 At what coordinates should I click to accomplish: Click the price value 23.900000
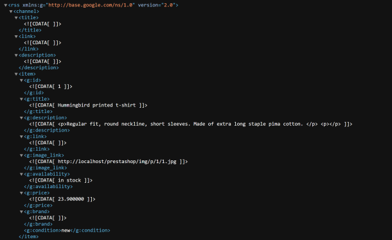(x=71, y=199)
